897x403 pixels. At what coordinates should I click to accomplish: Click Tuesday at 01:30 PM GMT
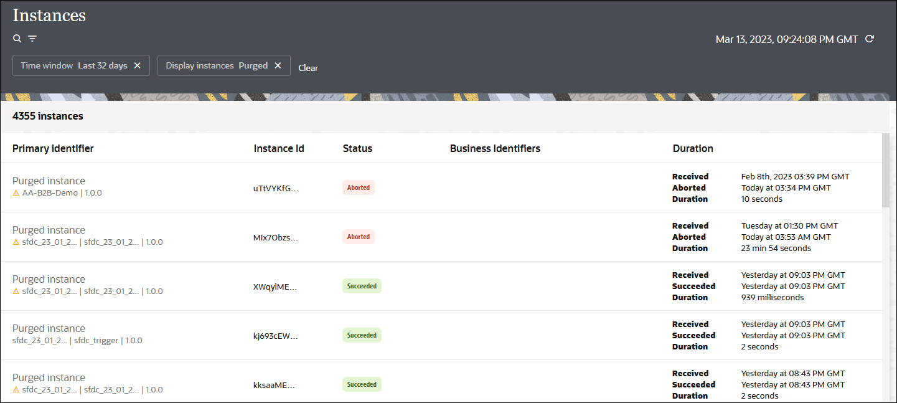click(790, 225)
